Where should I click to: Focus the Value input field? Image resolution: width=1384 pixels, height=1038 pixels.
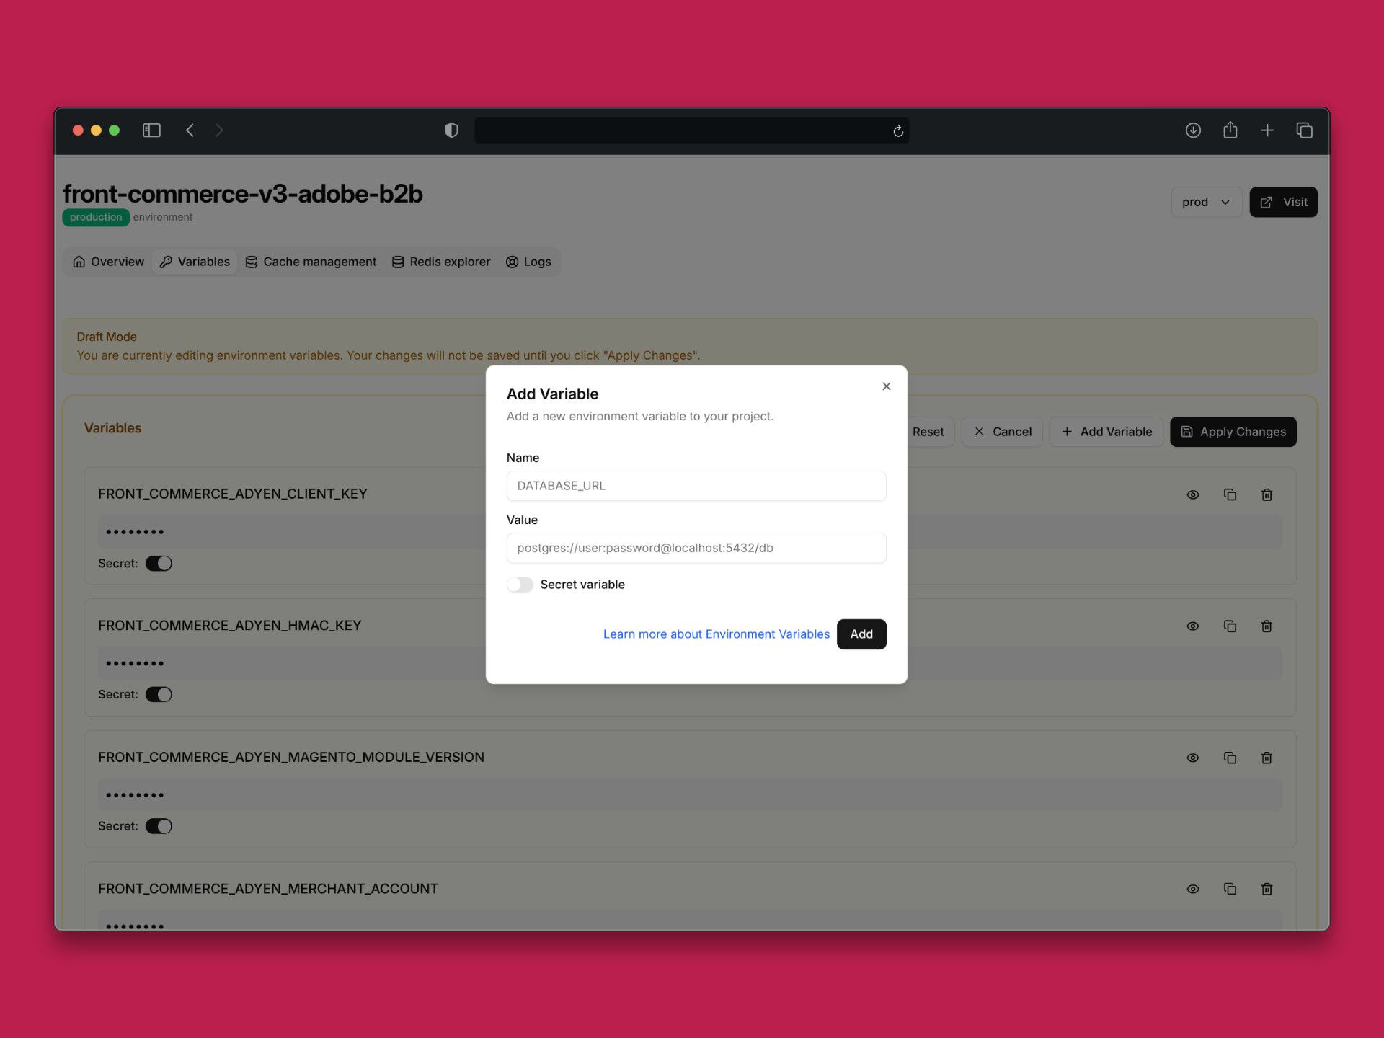(x=696, y=548)
